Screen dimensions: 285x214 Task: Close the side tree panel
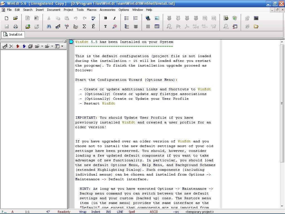[x=65, y=41]
